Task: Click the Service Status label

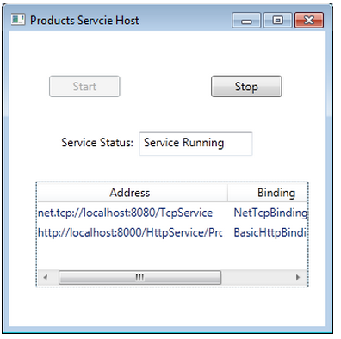Action: 97,143
